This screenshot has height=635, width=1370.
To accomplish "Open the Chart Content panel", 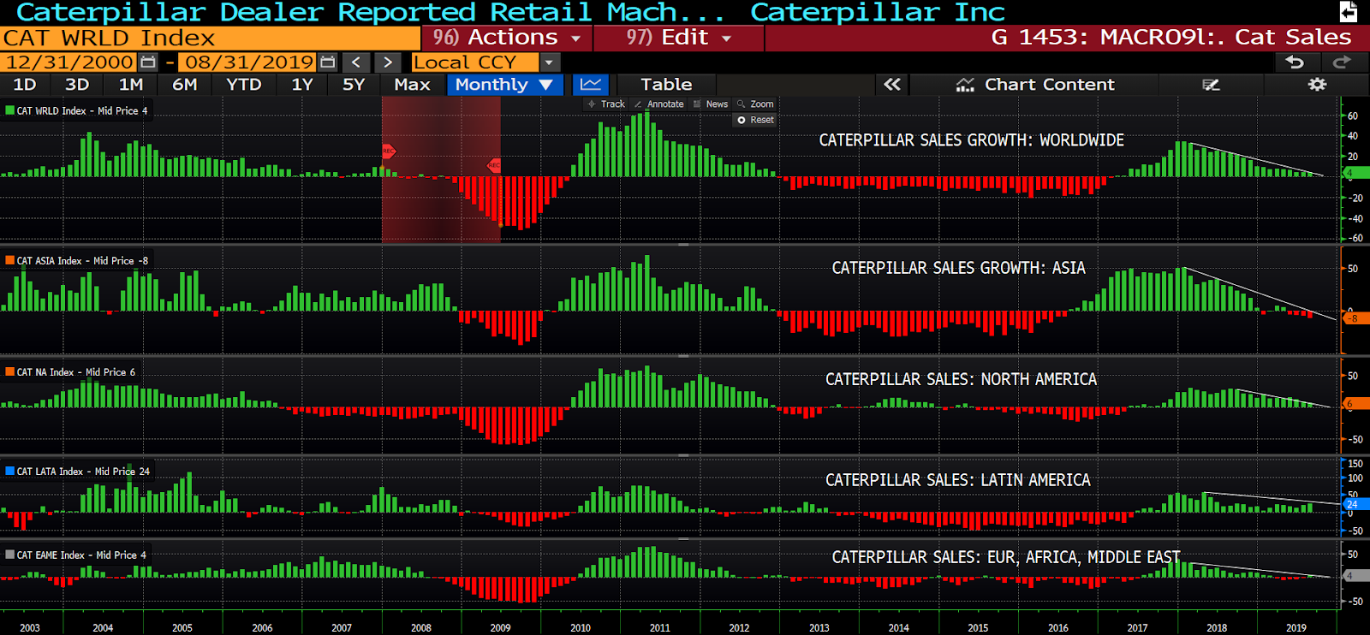I will [x=1034, y=84].
